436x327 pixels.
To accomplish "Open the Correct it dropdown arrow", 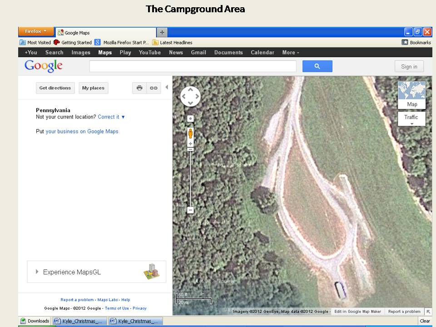I will (x=123, y=117).
